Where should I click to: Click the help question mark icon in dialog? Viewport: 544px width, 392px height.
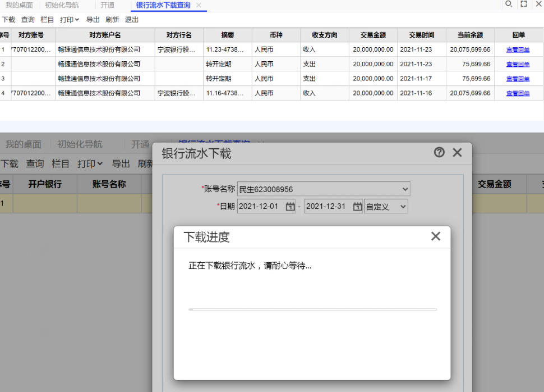click(439, 152)
